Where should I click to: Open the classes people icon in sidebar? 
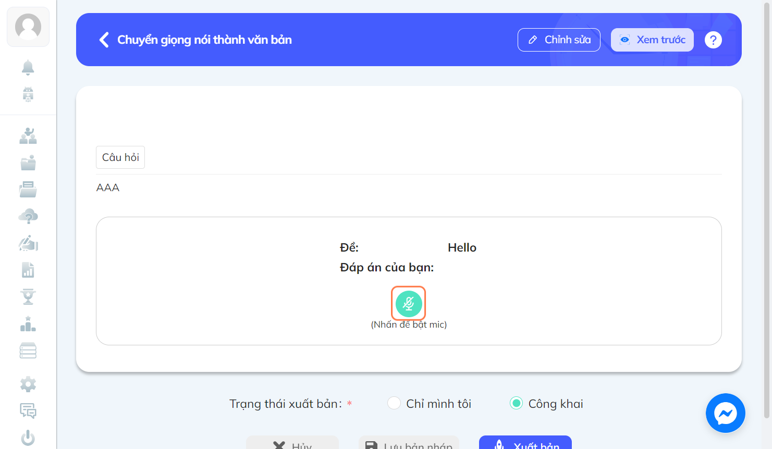(28, 136)
